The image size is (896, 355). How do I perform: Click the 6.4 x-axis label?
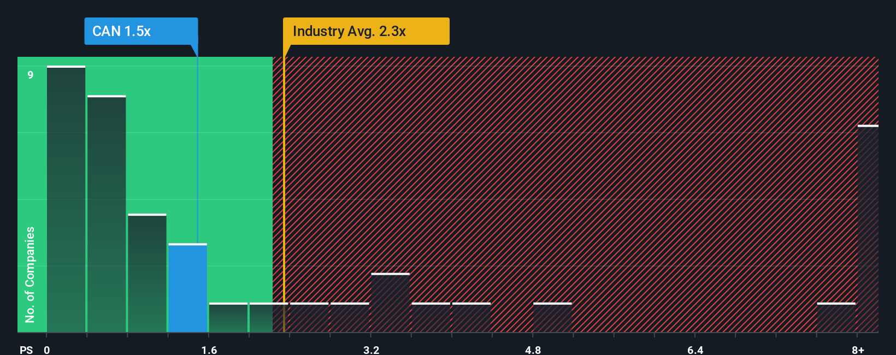[695, 350]
